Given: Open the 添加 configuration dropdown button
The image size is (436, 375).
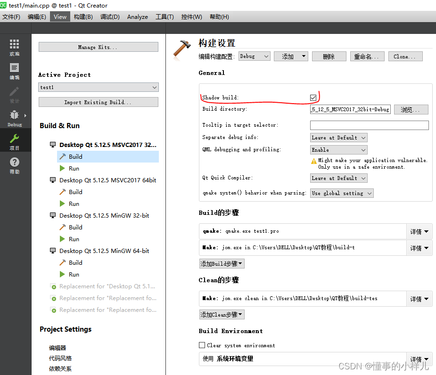Looking at the screenshot, I should coord(290,56).
